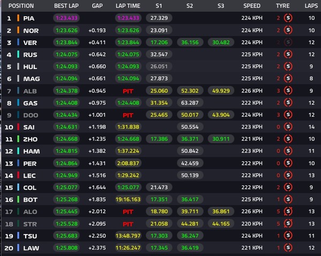Click the soft tyre icon in LEC's row

point(288,175)
